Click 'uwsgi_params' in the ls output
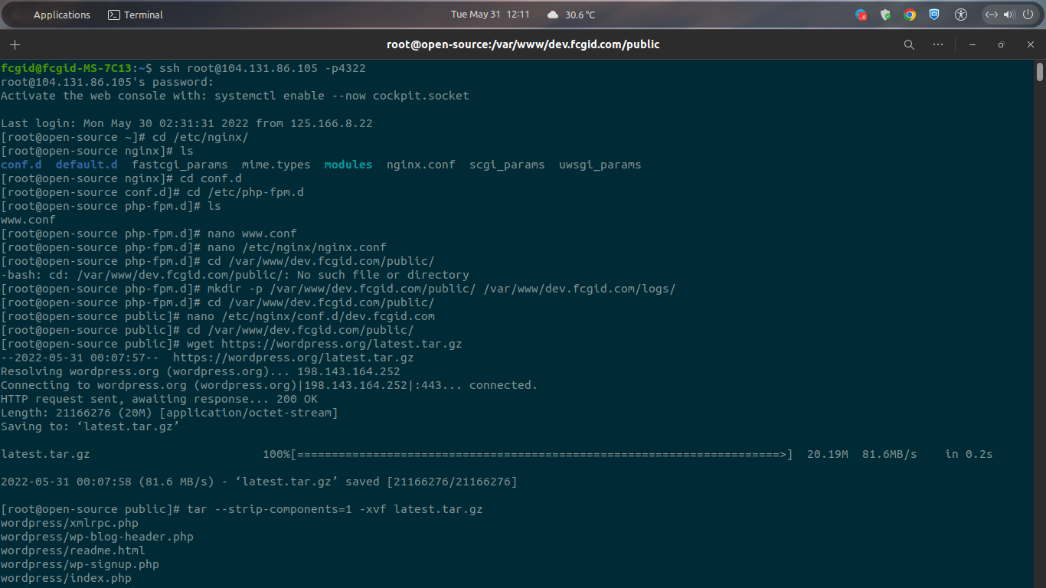Image resolution: width=1046 pixels, height=588 pixels. click(x=600, y=165)
